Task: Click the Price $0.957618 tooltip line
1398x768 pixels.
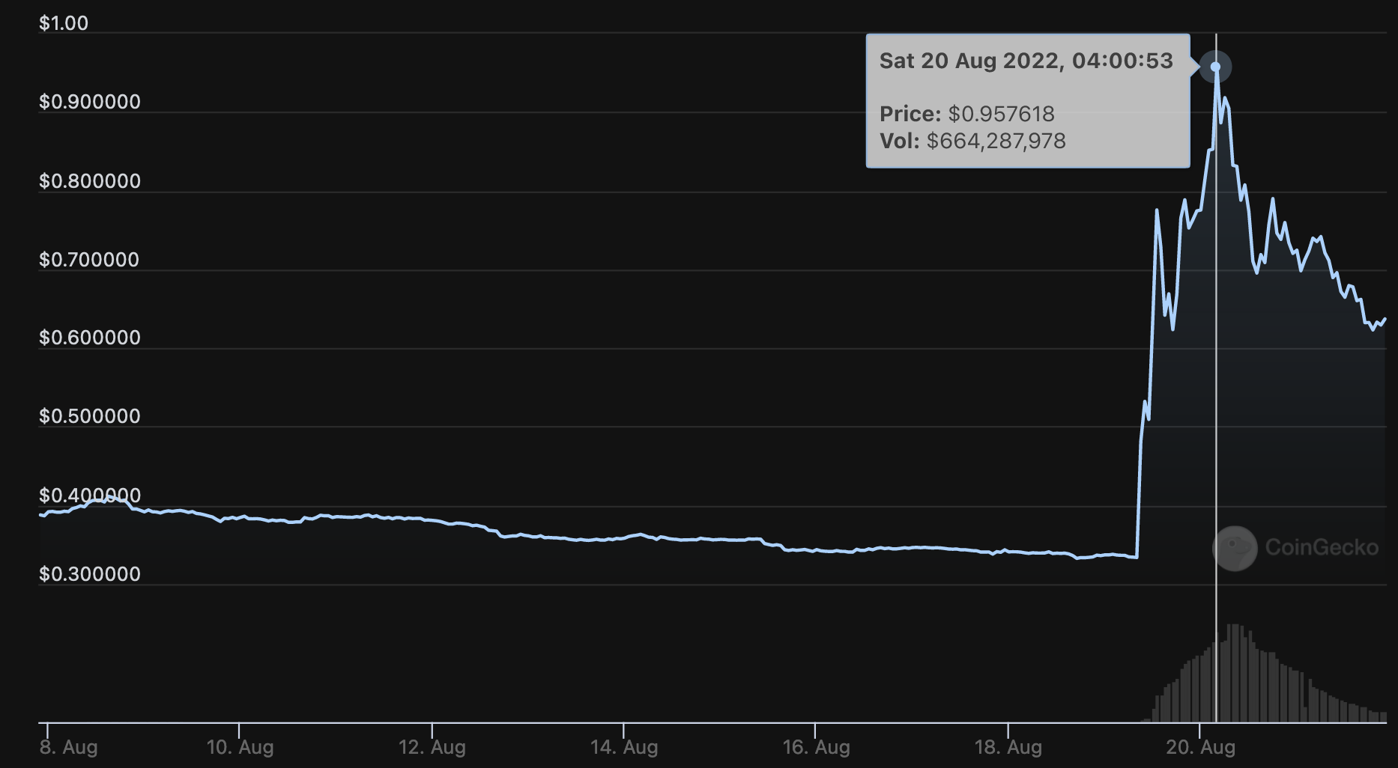Action: click(x=966, y=114)
